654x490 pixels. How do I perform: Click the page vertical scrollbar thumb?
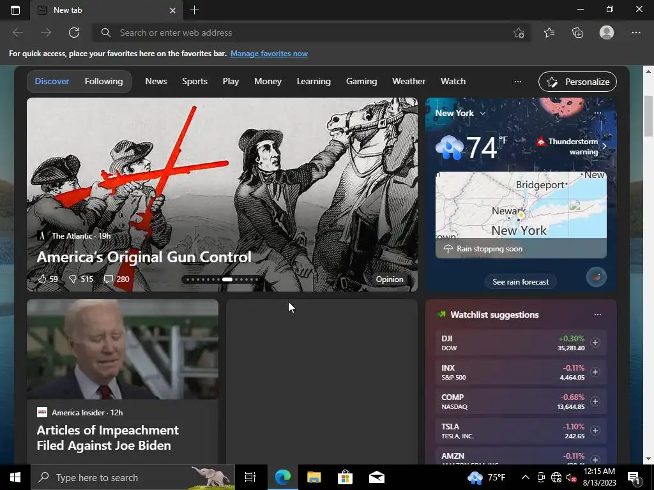tap(648, 116)
